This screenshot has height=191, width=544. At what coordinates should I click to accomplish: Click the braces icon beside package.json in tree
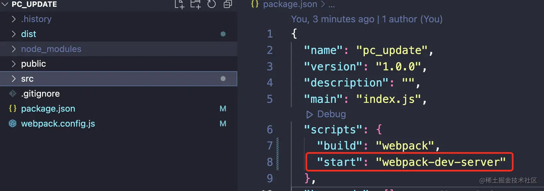coord(13,109)
